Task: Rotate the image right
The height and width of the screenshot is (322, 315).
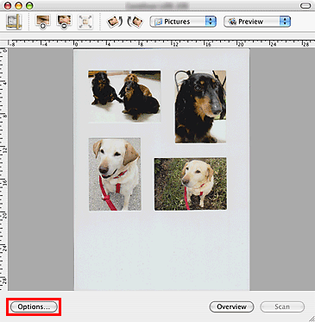Action: point(135,22)
